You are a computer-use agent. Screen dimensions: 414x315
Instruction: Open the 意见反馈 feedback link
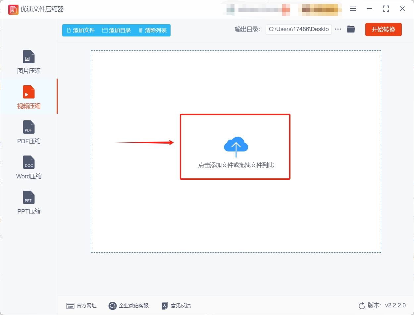(x=176, y=306)
